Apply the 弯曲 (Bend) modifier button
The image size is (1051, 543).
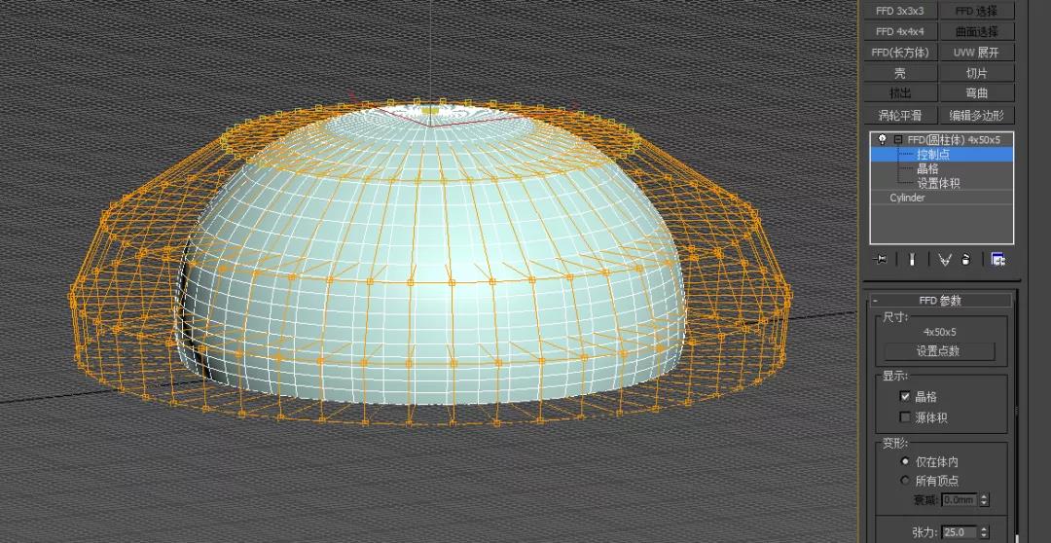click(x=977, y=93)
